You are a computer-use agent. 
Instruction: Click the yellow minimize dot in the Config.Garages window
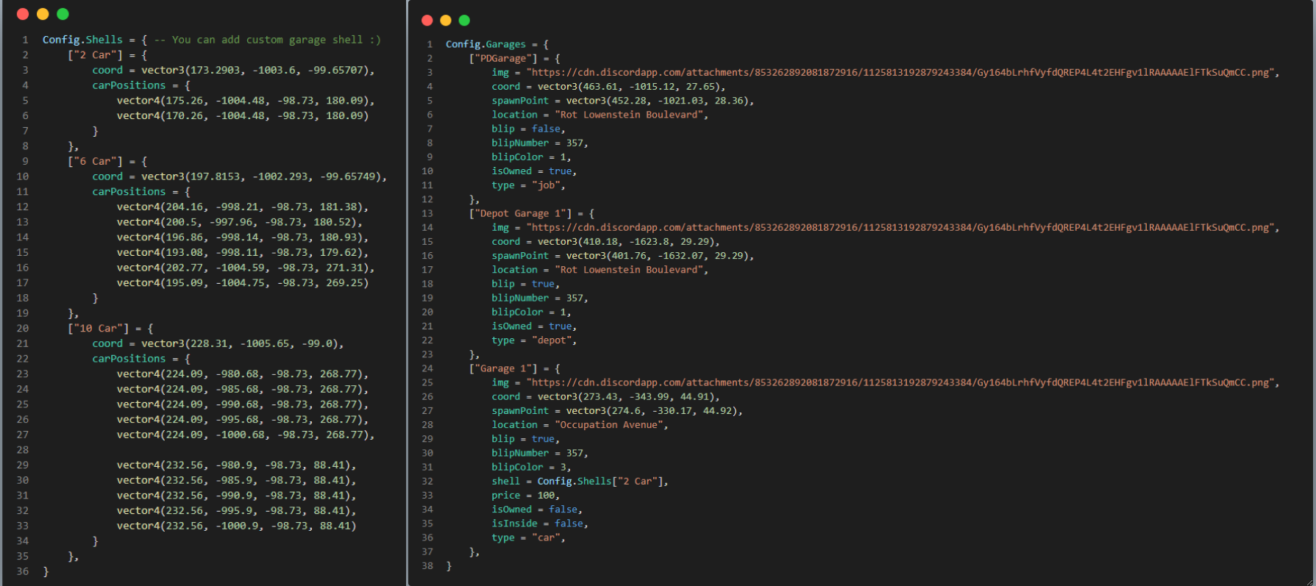pyautogui.click(x=446, y=21)
